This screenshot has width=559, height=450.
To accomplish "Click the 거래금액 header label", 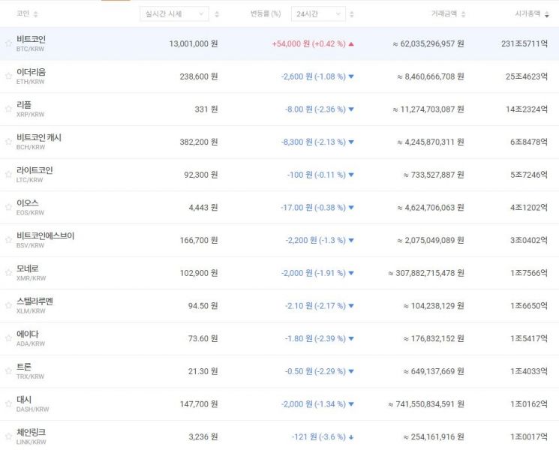I will point(444,14).
